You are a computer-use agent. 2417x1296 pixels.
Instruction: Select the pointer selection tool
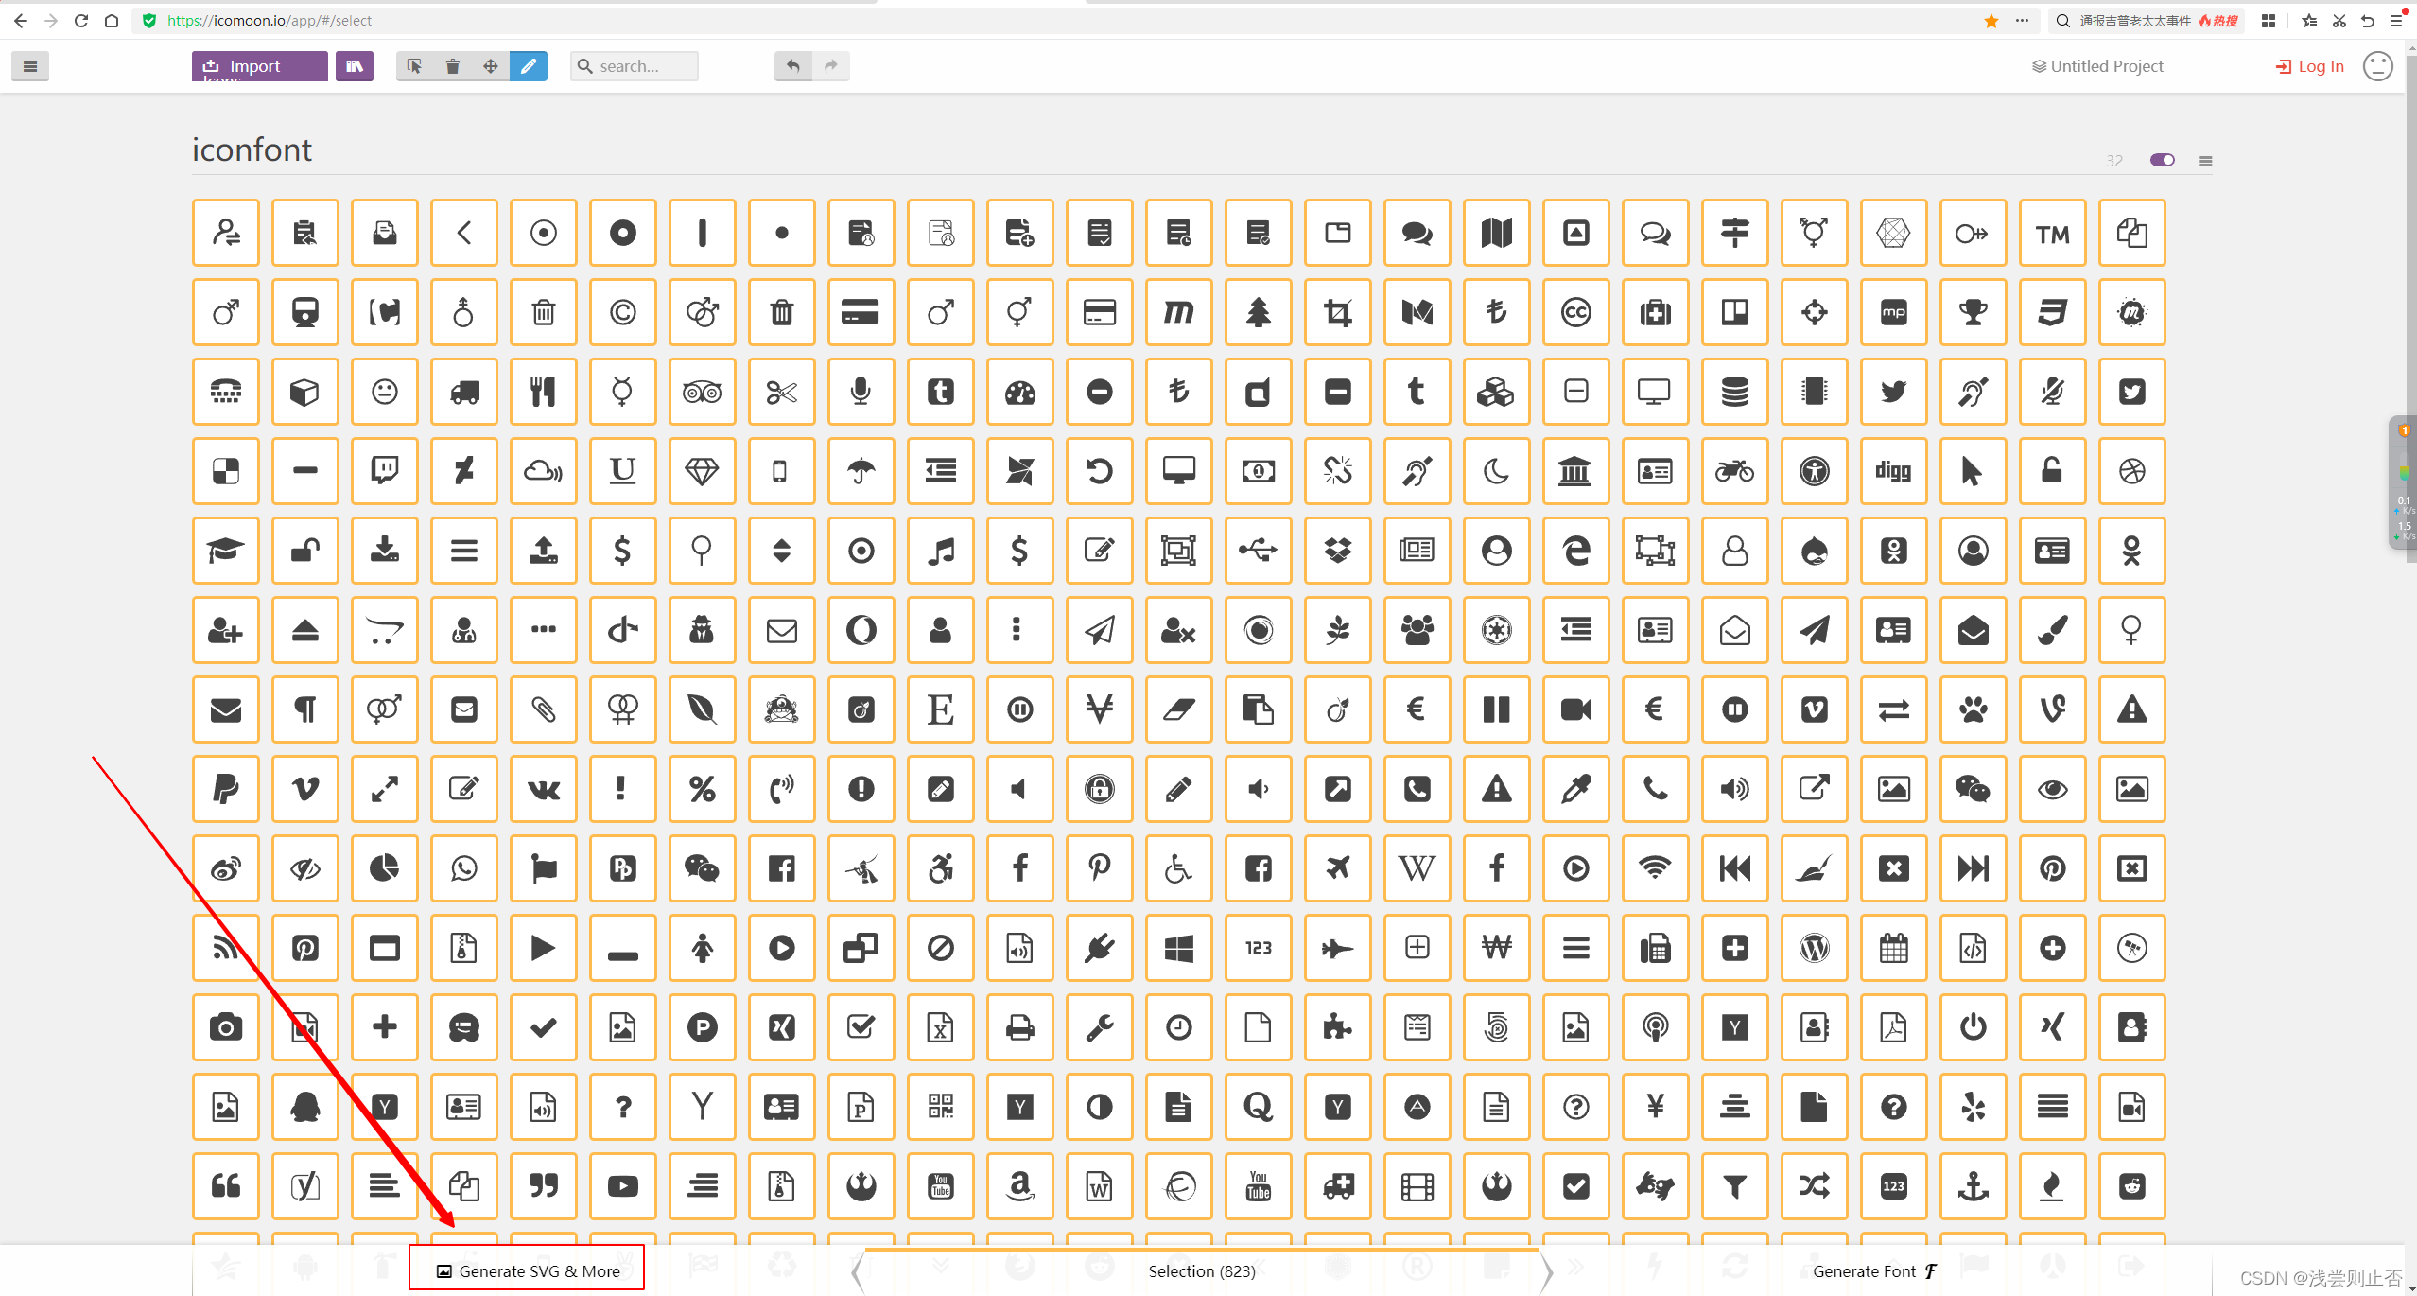click(413, 66)
